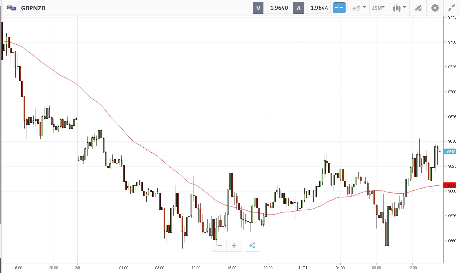Click the red moving average value label 1.9606
The height and width of the screenshot is (273, 460).
(x=449, y=185)
